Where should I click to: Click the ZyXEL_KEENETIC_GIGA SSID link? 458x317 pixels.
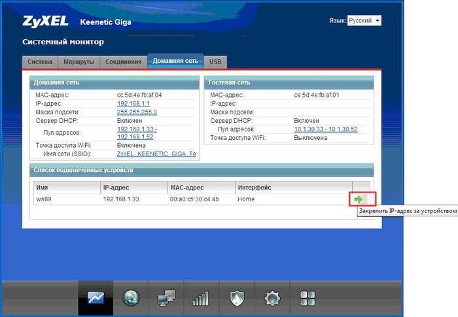point(156,154)
